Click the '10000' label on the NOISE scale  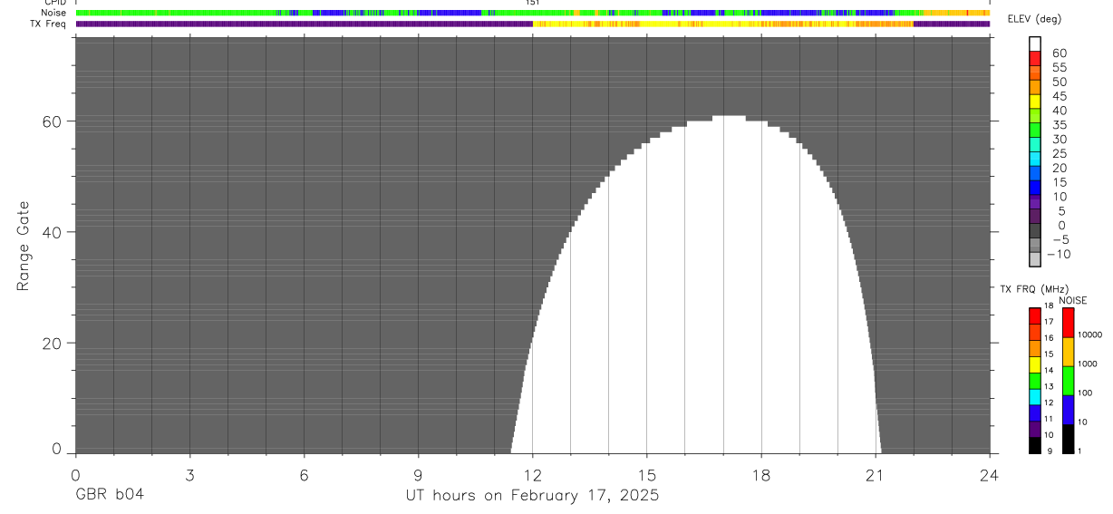click(1090, 335)
